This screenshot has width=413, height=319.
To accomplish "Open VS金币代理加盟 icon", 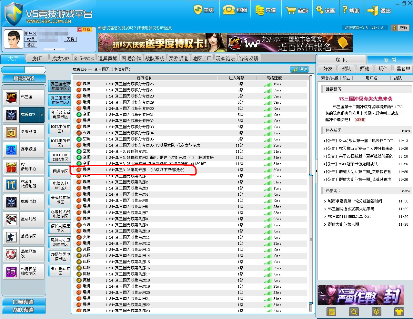I will 12,184.
